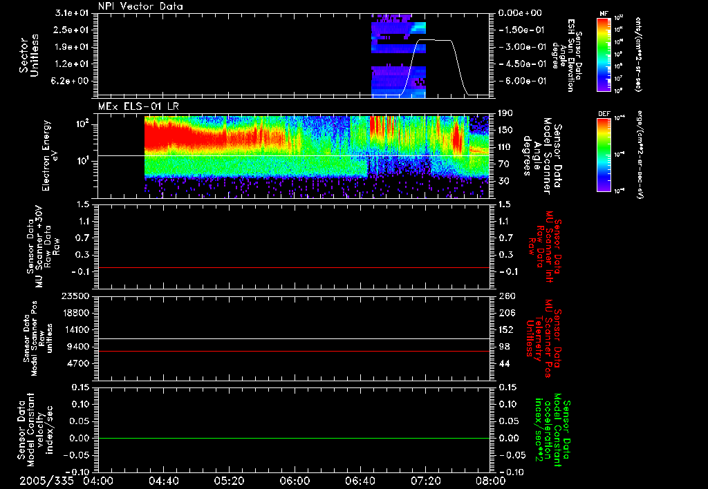Click the red line in Scanner Pos panel
This screenshot has width=708, height=489.
293,351
